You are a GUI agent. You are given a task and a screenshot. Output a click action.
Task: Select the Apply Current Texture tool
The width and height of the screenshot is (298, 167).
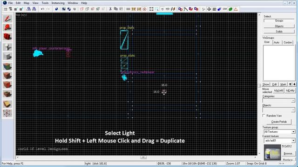coord(7,76)
